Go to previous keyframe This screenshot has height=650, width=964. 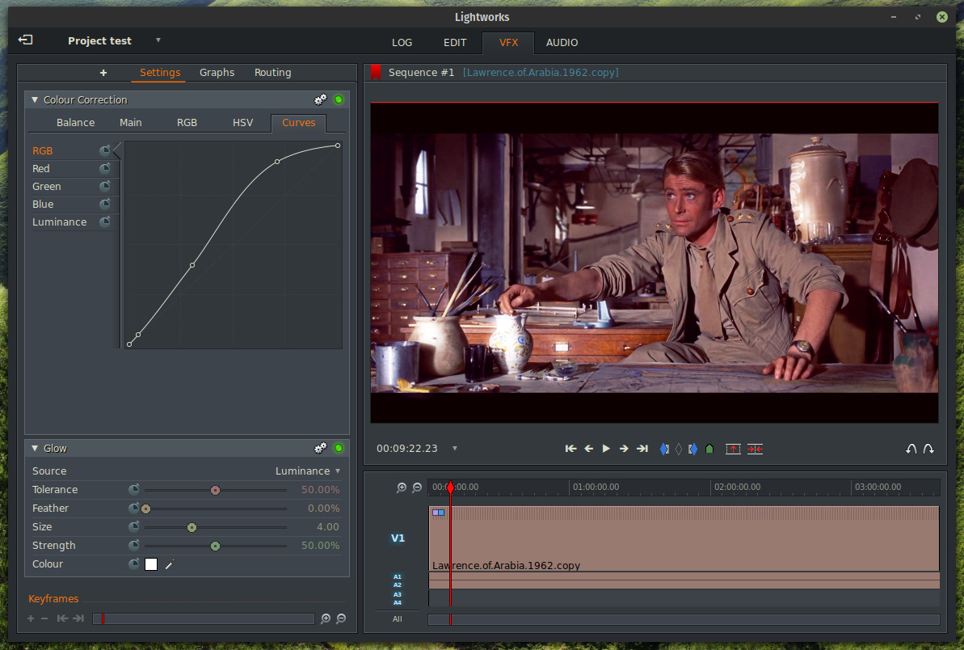(62, 618)
